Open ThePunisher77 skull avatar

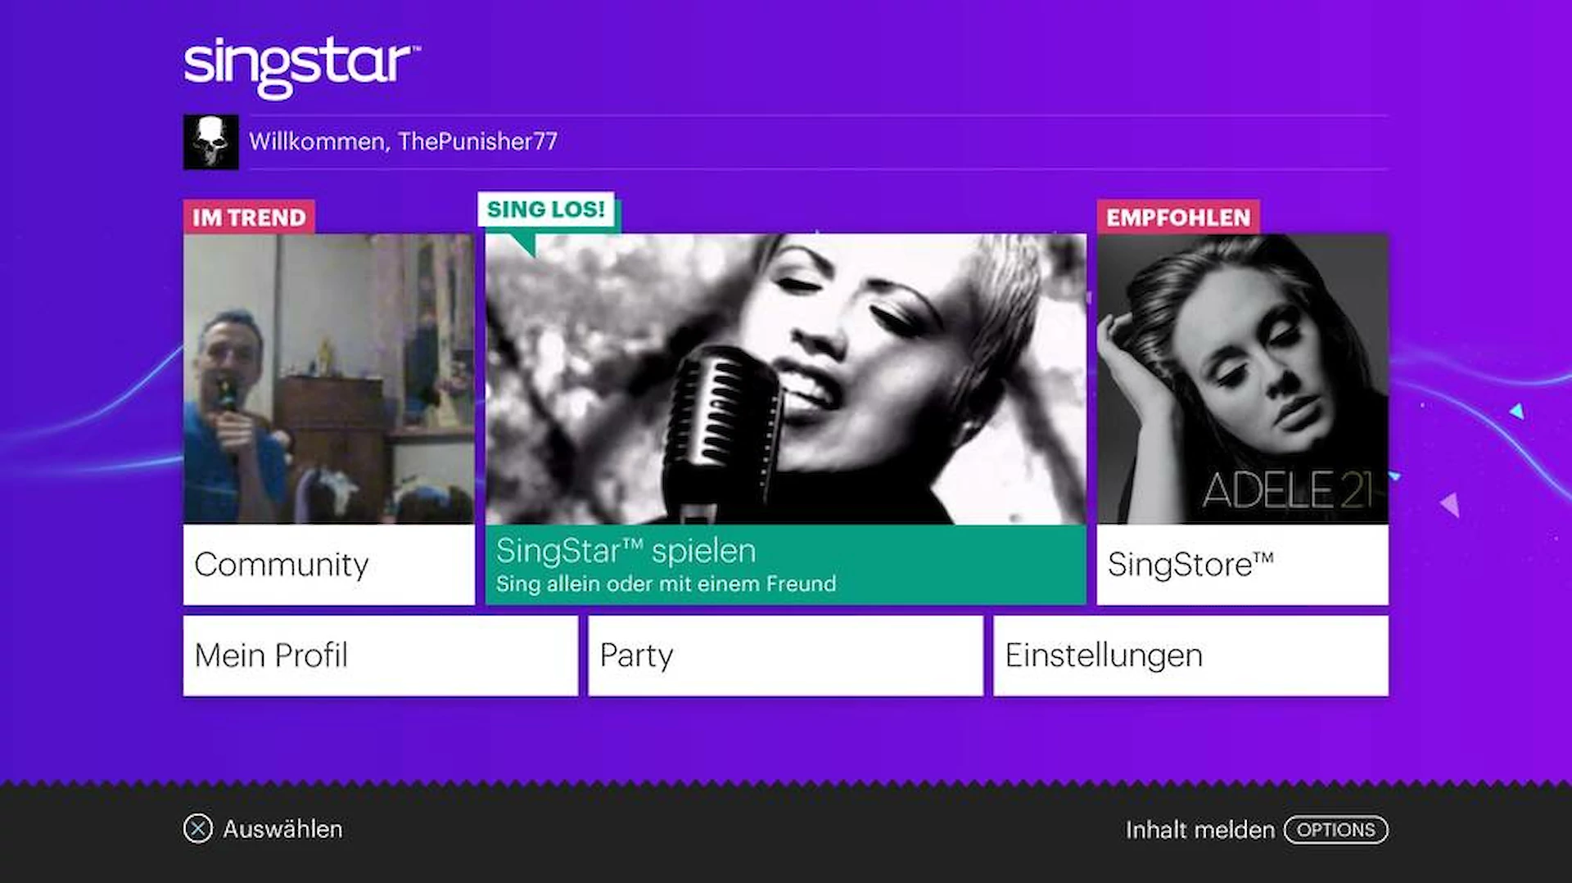(x=211, y=142)
